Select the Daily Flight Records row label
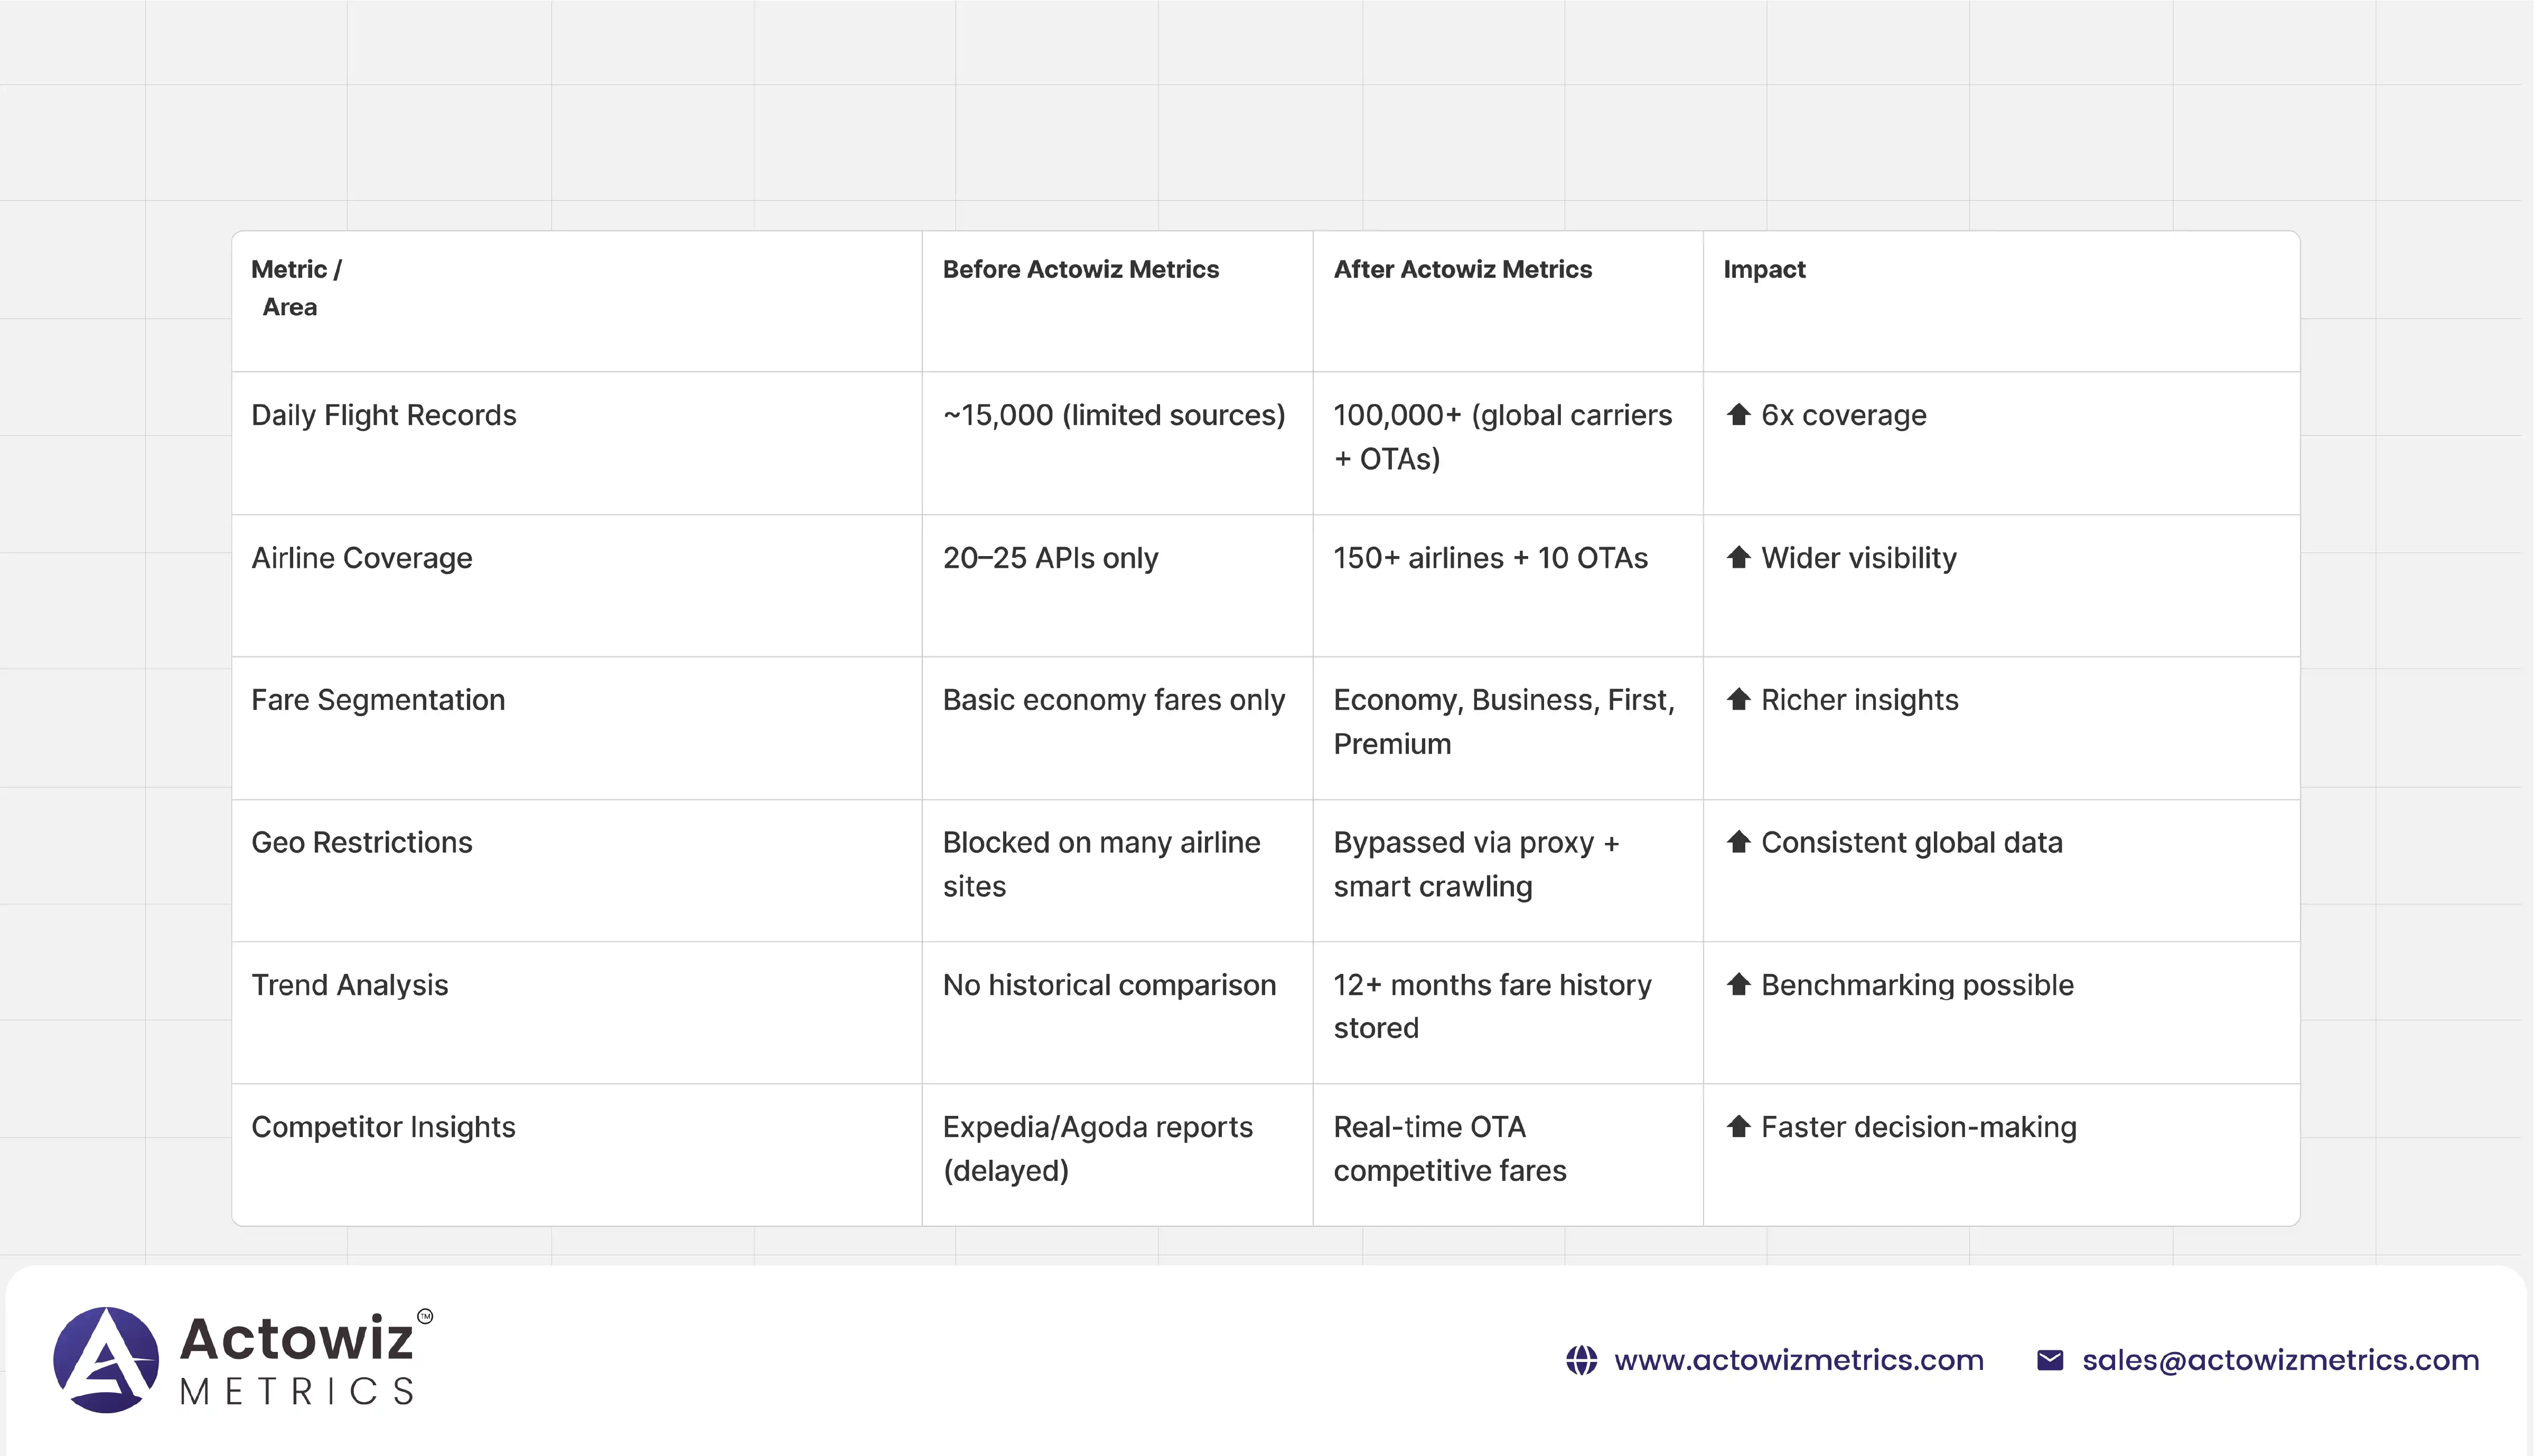 point(383,415)
